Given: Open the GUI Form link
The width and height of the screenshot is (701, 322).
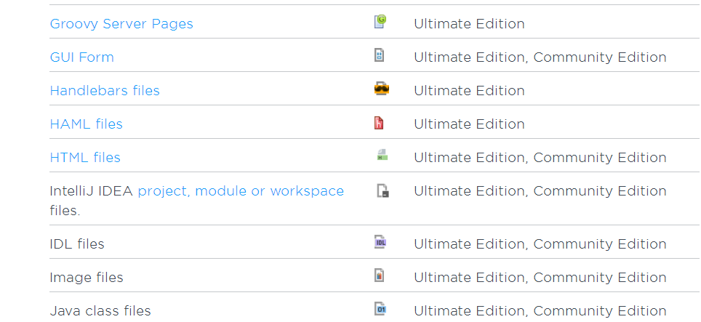Looking at the screenshot, I should pyautogui.click(x=82, y=57).
